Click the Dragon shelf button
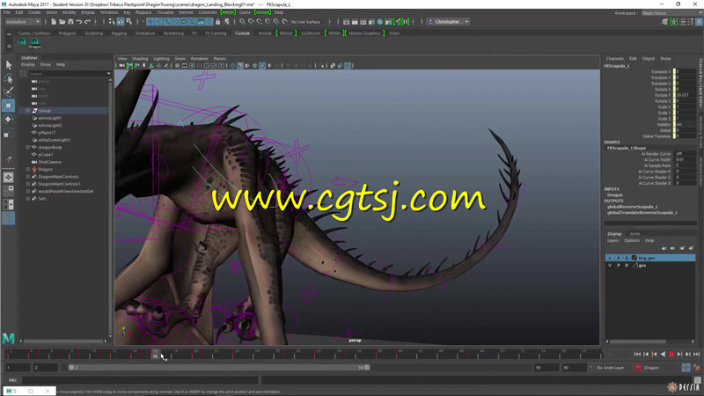The height and width of the screenshot is (396, 704). point(34,43)
